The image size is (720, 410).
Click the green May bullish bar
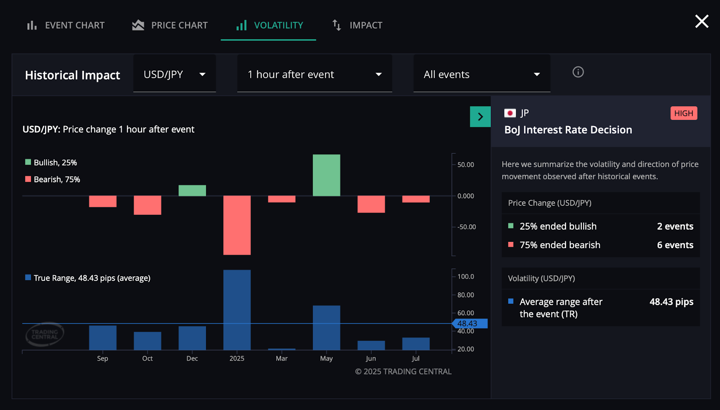[326, 175]
